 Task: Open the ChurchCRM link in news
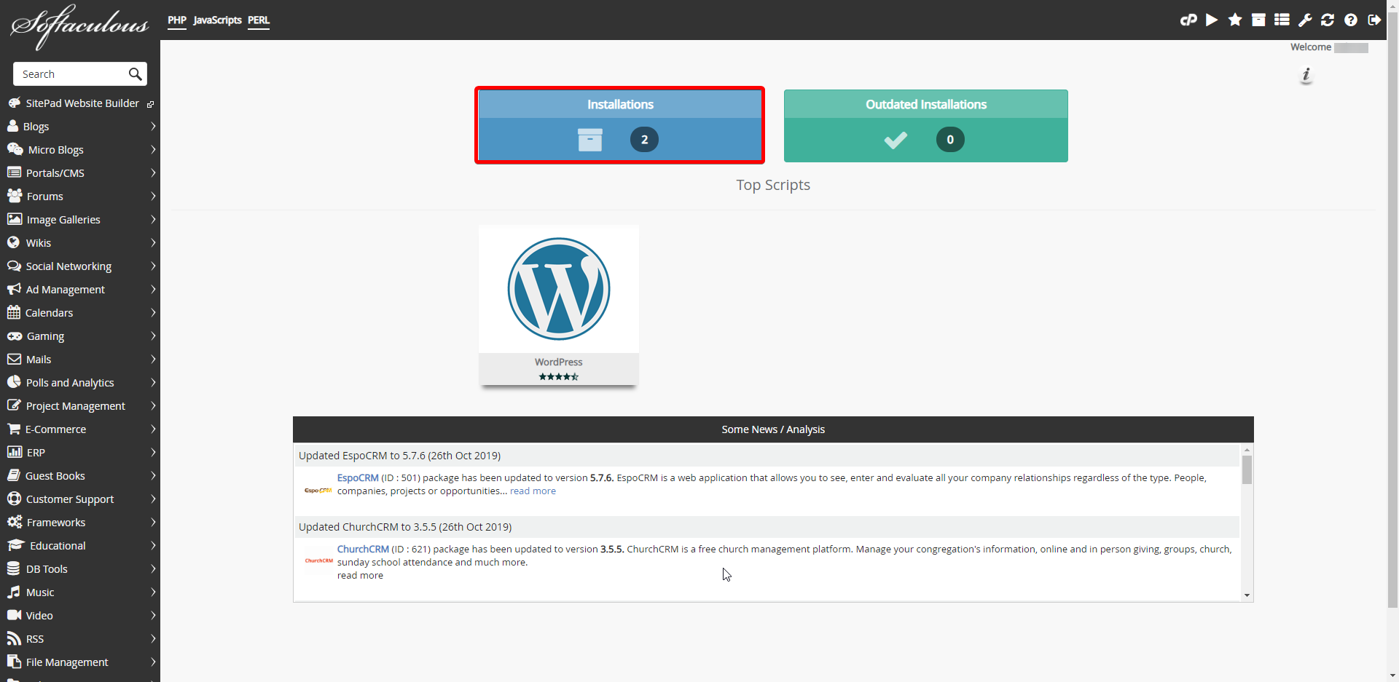(363, 549)
